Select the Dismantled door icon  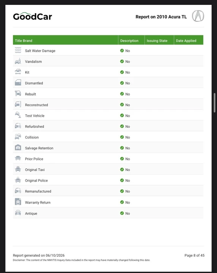click(x=18, y=83)
